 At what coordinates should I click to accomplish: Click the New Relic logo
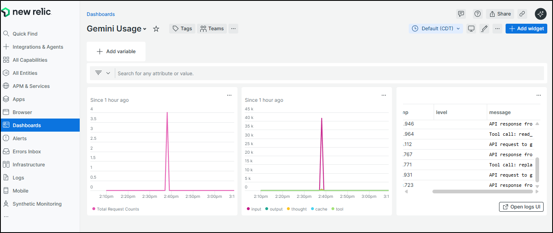[27, 12]
